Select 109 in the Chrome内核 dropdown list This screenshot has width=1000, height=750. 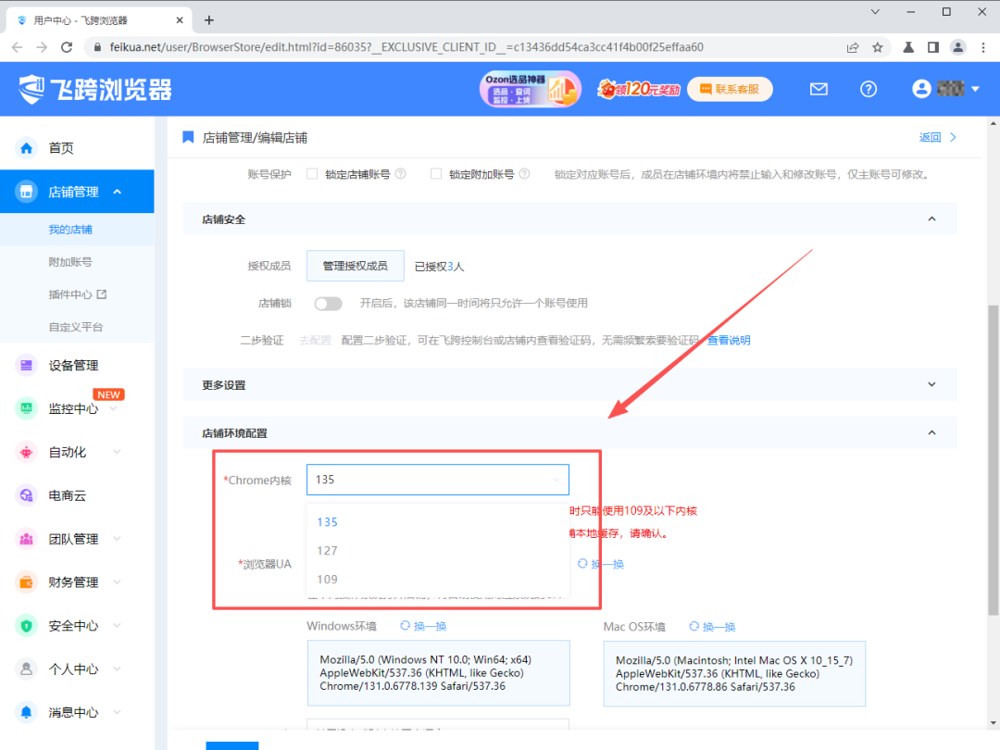(x=327, y=579)
